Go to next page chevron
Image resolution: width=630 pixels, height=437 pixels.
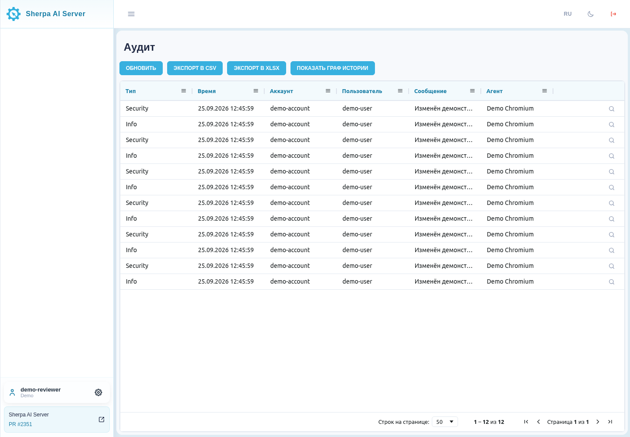click(x=598, y=422)
